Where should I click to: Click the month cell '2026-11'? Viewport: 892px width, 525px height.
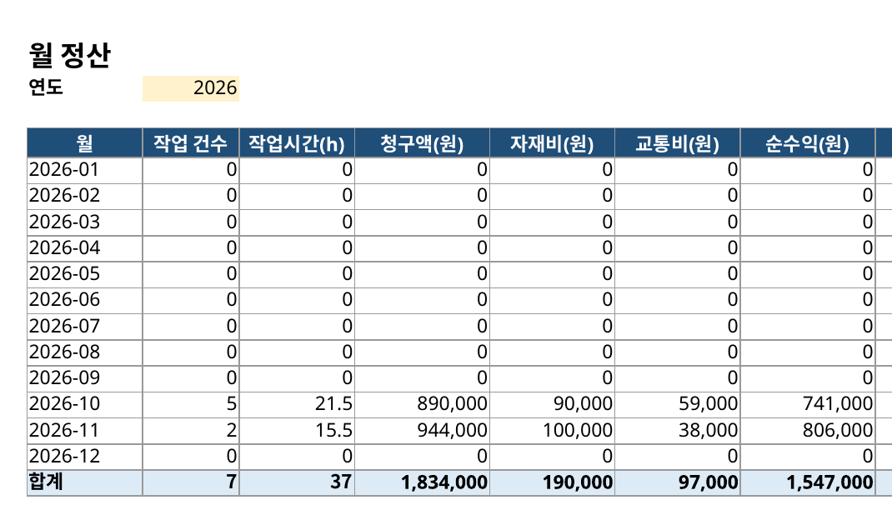tap(85, 431)
